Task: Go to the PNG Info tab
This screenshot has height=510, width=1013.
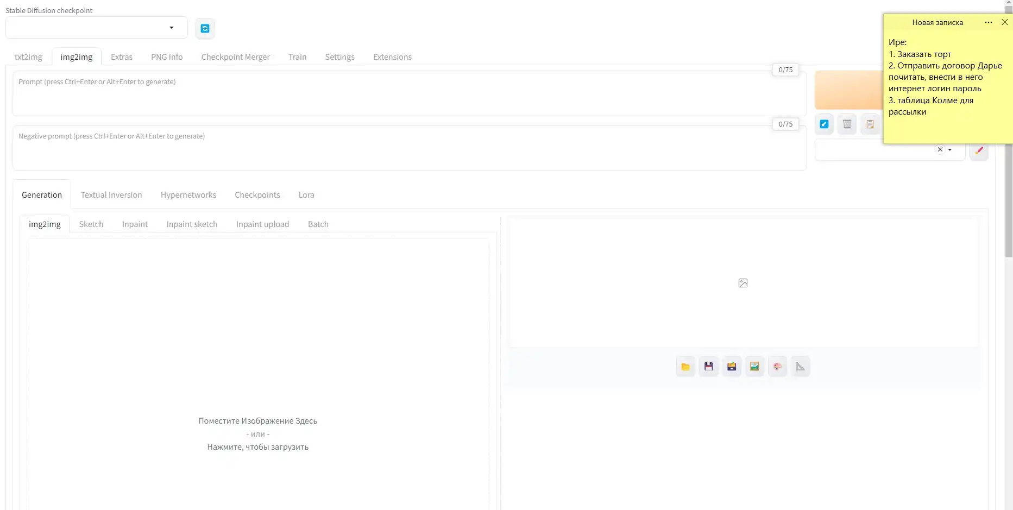Action: point(167,57)
